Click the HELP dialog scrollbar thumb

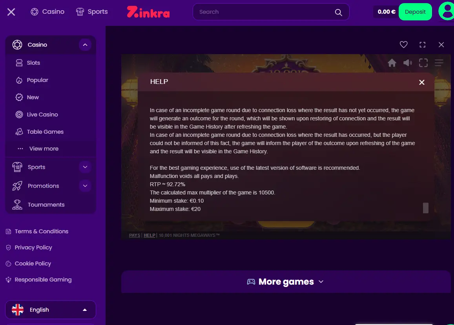[425, 208]
